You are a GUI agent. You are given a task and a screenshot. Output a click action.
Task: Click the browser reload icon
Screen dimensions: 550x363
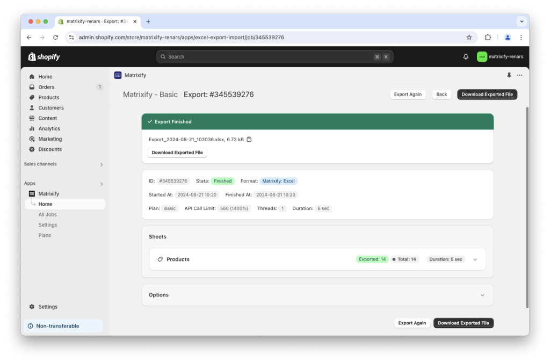tap(56, 38)
